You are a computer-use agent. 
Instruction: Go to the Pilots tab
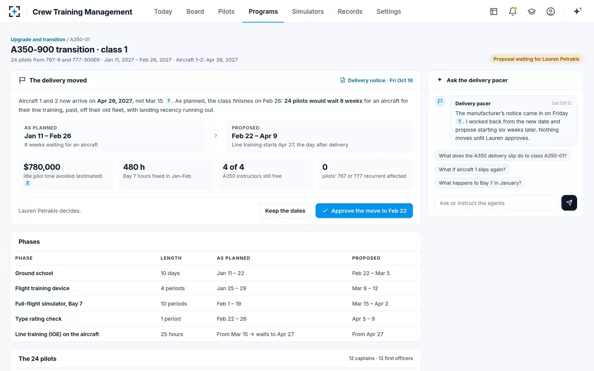tap(226, 12)
